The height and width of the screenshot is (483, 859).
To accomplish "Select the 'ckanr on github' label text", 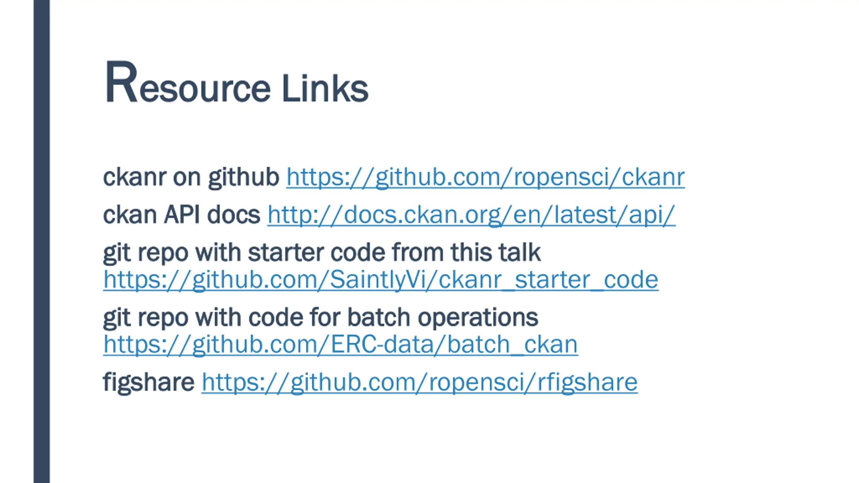I will tap(191, 177).
